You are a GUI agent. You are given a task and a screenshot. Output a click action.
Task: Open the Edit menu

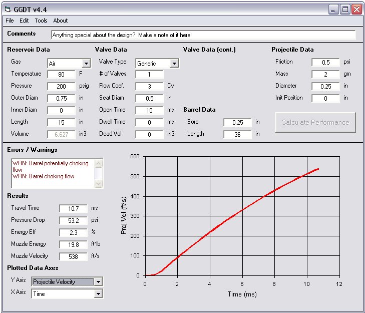pyautogui.click(x=24, y=21)
